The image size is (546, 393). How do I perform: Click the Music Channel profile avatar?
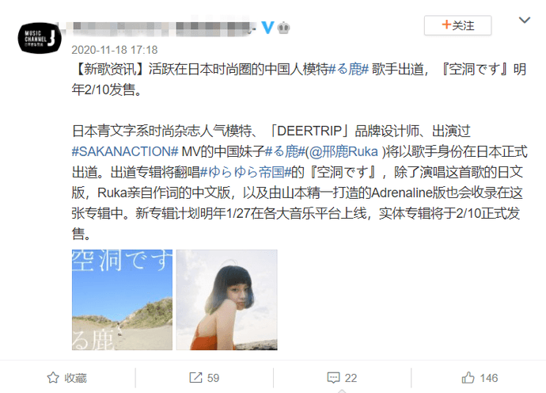39,38
